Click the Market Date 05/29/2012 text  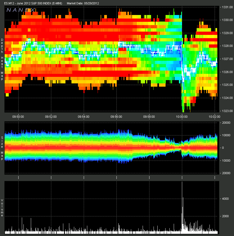(83, 3)
